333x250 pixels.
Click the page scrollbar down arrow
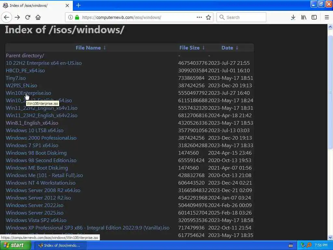pyautogui.click(x=330, y=237)
